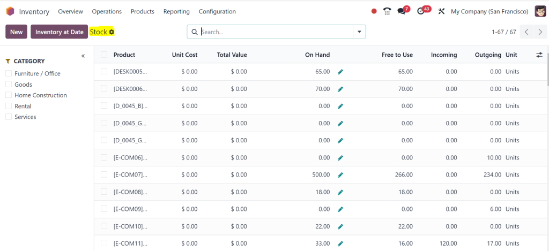Sort by the Outgoing column header
Image resolution: width=549 pixels, height=251 pixels.
(488, 55)
